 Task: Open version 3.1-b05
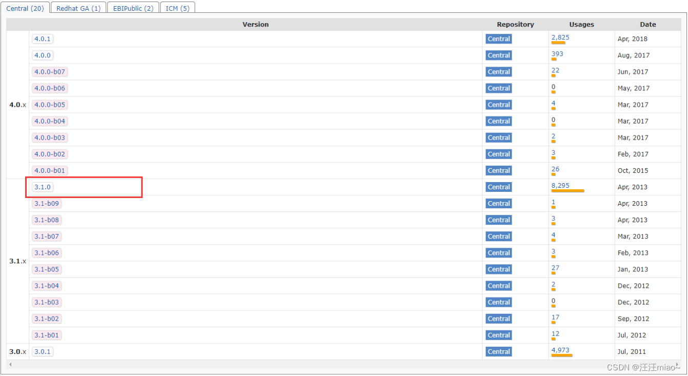tap(47, 269)
